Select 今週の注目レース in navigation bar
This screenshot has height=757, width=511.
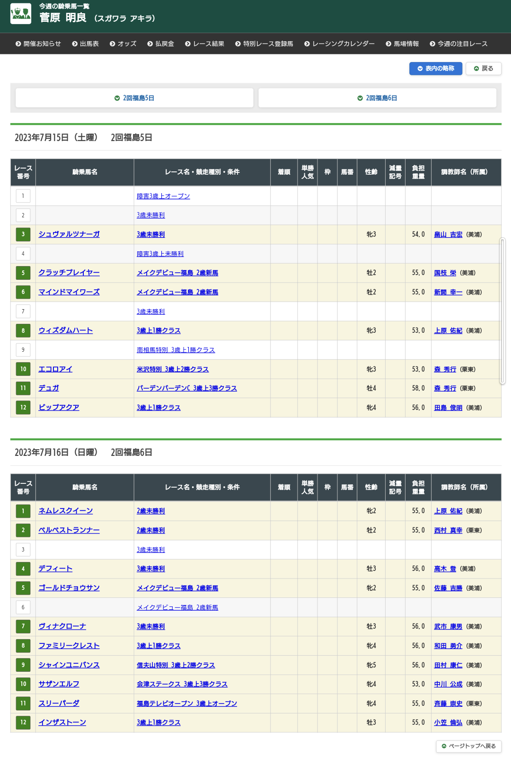click(x=458, y=44)
